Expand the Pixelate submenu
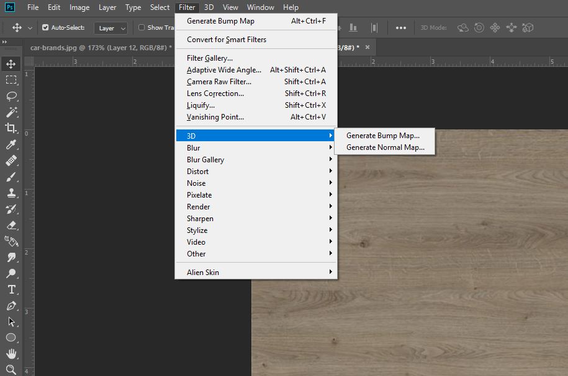Screen dimensions: 568x376 [x=256, y=195]
